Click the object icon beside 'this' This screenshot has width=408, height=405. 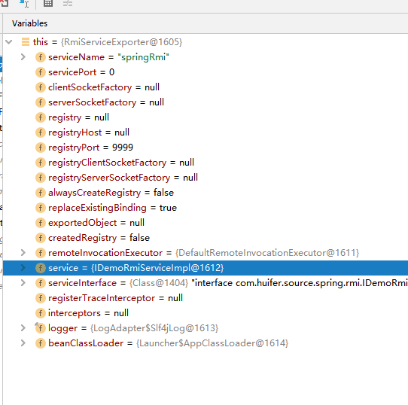(26, 42)
